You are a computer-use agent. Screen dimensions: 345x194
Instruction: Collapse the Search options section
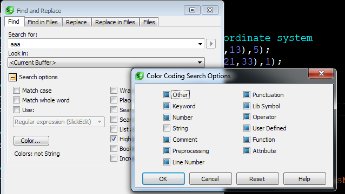pos(12,77)
